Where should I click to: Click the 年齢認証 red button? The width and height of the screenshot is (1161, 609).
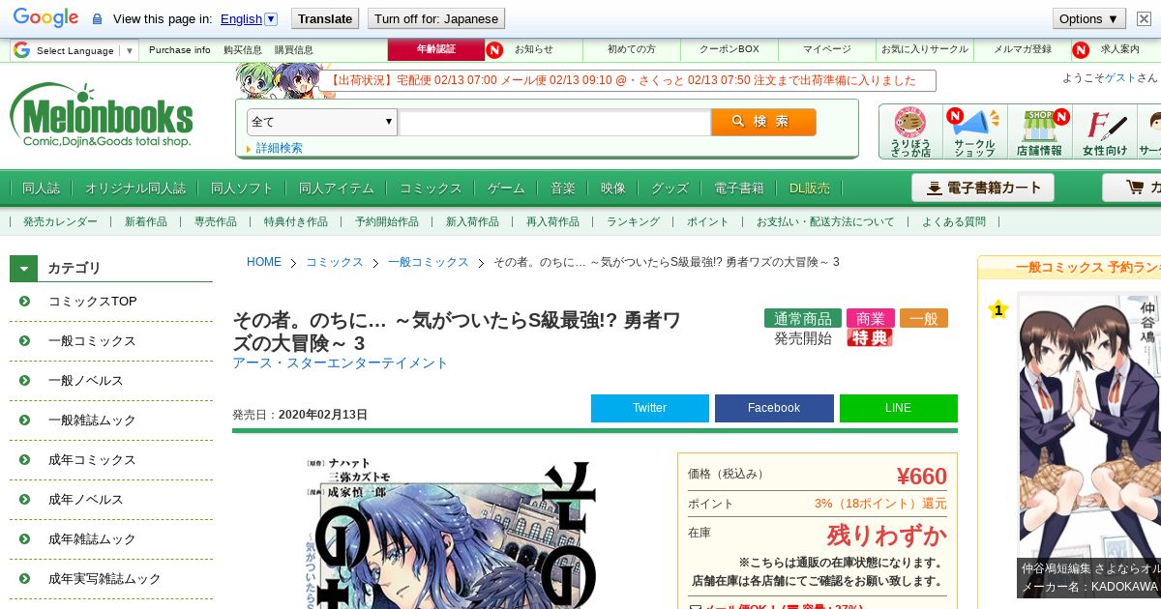coord(436,49)
